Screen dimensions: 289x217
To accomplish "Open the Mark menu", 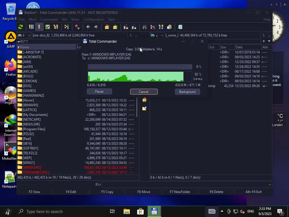I will (33, 19).
